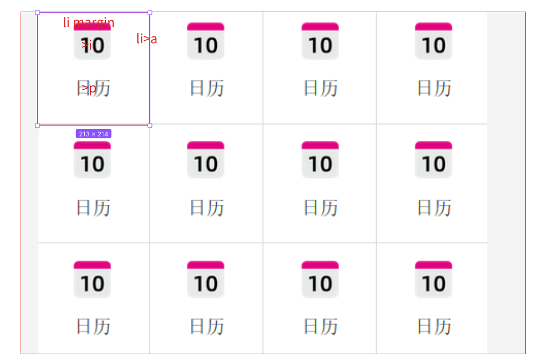Click the calendar icon in first row, fourth column
This screenshot has width=537, height=360.
434,41
